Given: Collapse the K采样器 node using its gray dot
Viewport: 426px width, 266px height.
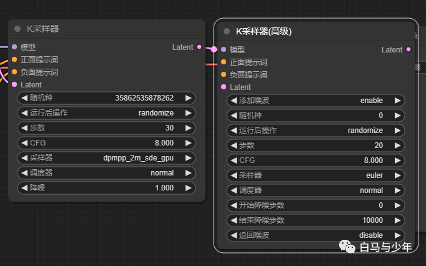Looking at the screenshot, I should 17,29.
